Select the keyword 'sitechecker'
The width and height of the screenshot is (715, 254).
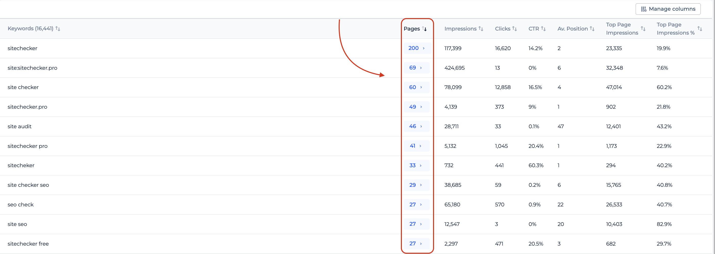click(x=22, y=48)
